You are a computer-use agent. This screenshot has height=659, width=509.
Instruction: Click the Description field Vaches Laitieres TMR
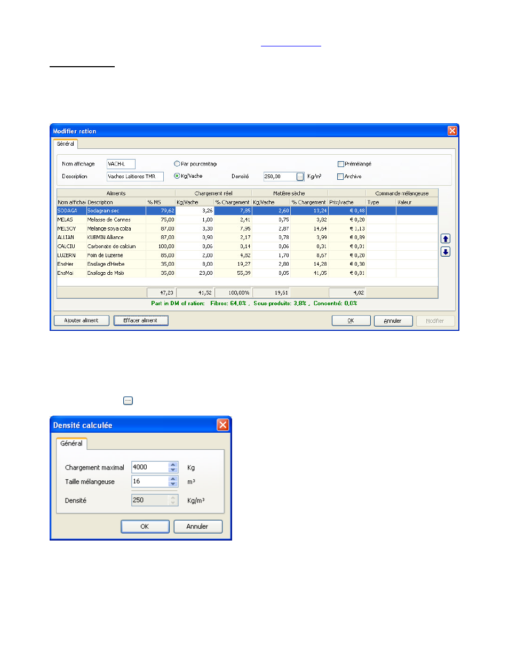coord(135,177)
